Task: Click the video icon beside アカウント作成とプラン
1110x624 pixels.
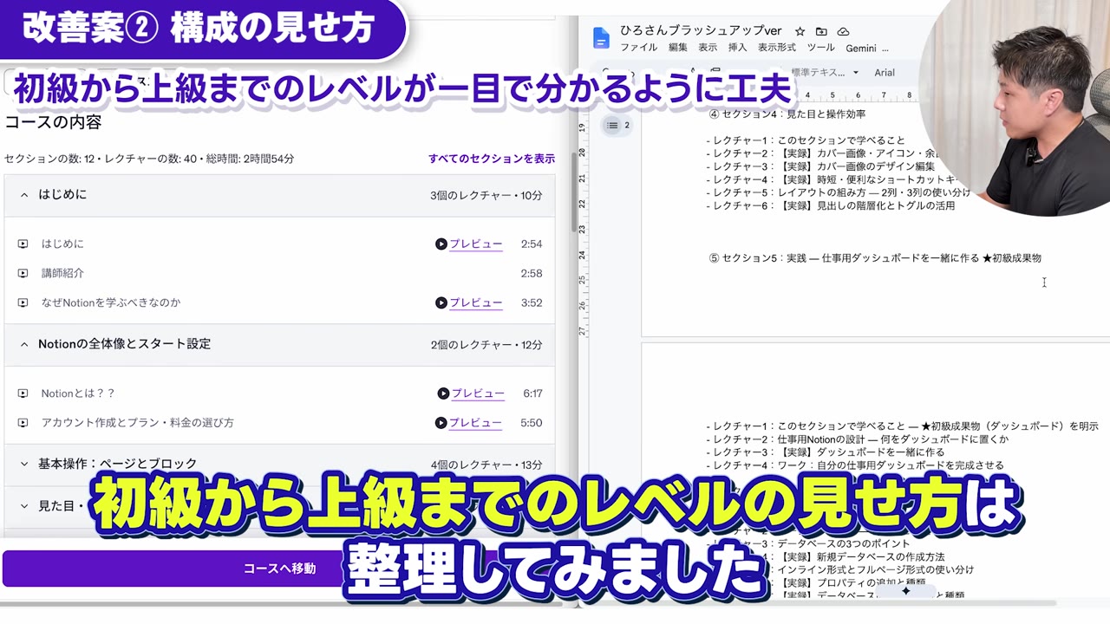Action: (x=23, y=423)
